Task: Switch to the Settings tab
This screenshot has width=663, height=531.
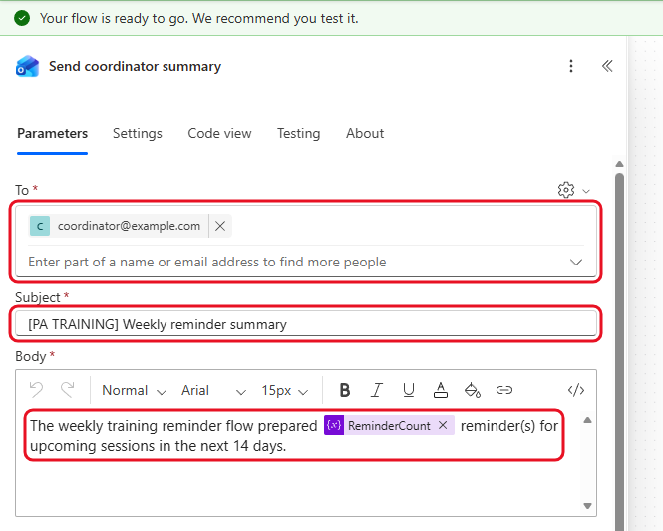Action: [138, 134]
